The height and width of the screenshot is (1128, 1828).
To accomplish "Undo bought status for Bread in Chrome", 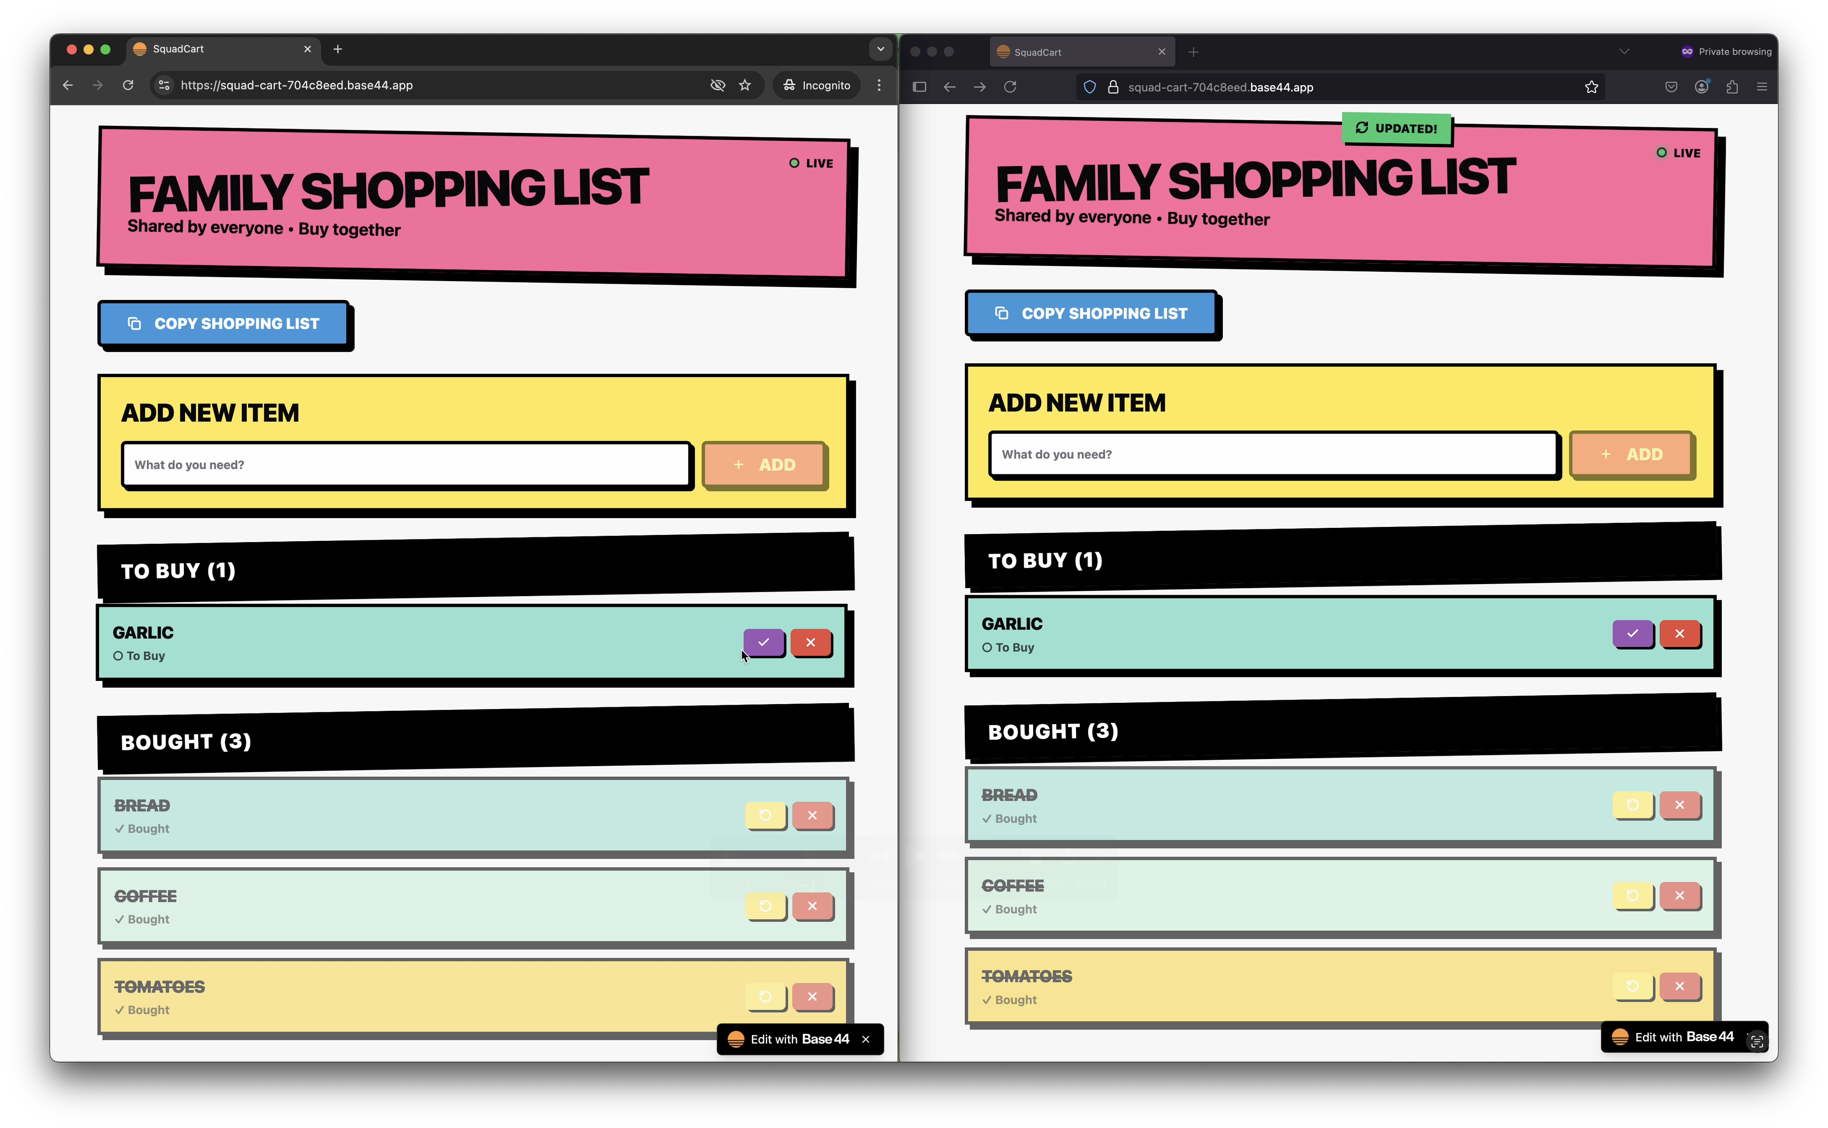I will tap(765, 815).
